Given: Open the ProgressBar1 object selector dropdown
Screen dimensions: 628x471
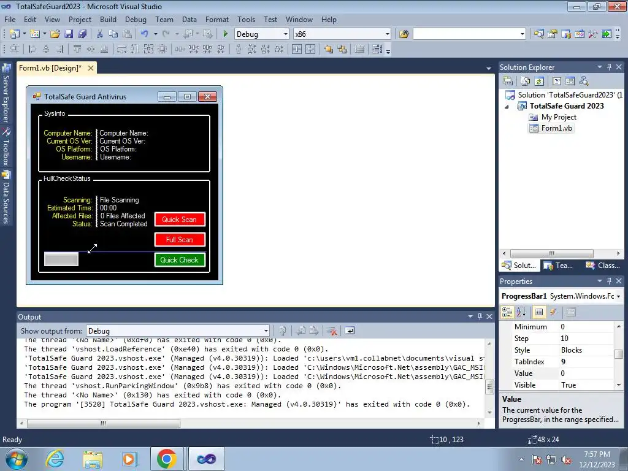Looking at the screenshot, I should pos(618,296).
